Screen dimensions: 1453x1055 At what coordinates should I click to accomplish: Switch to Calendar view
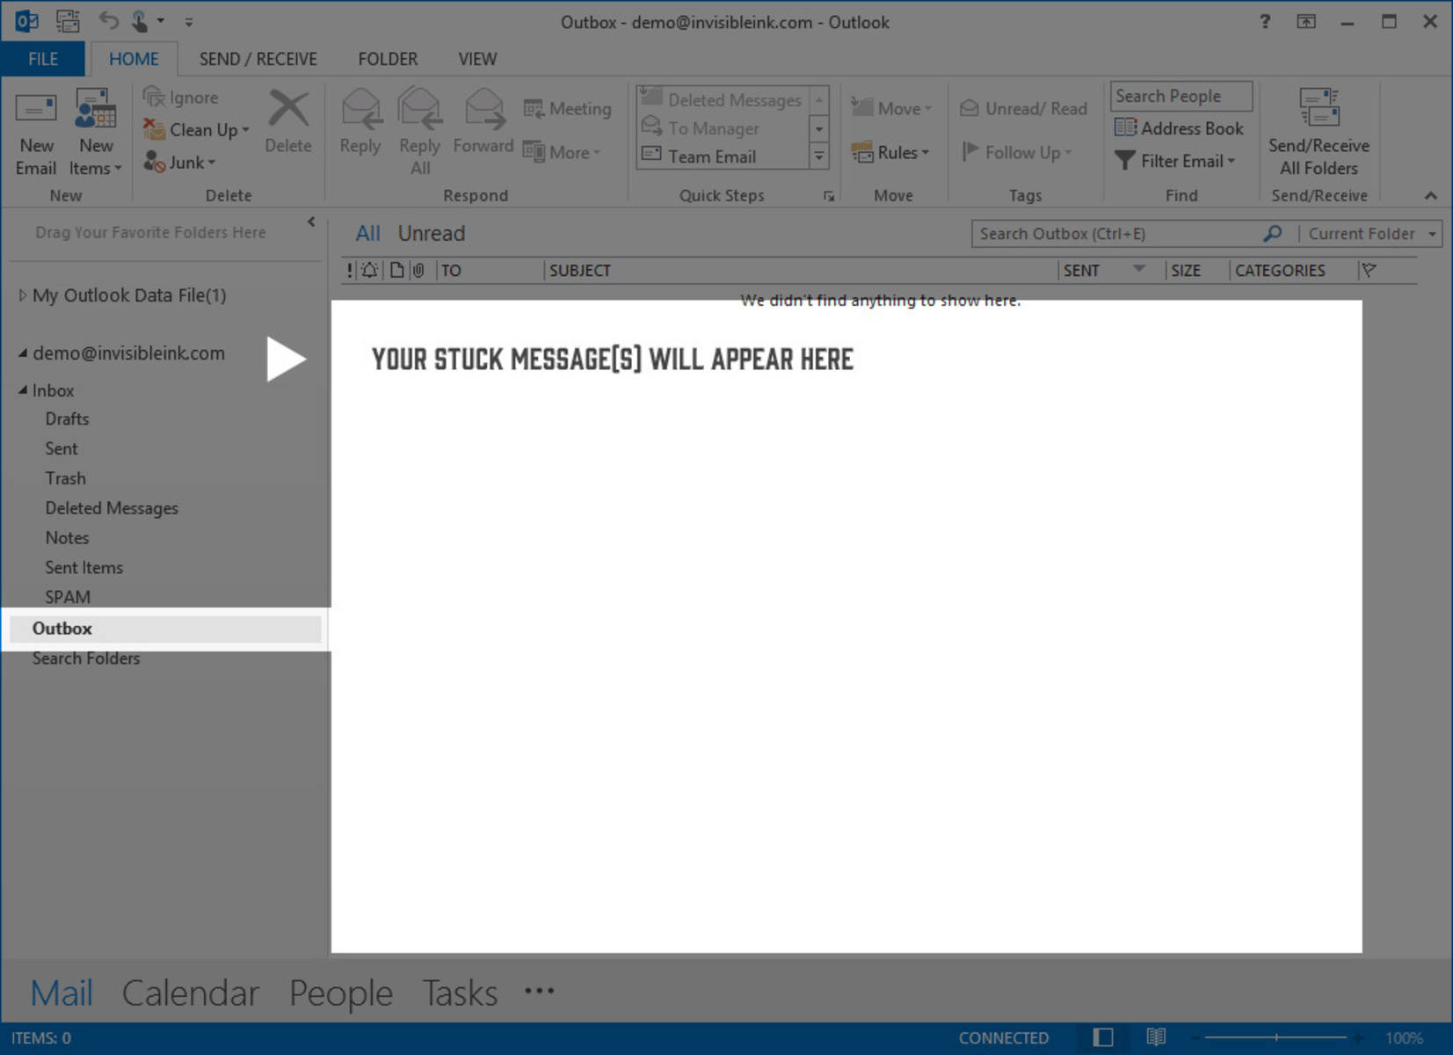point(190,993)
